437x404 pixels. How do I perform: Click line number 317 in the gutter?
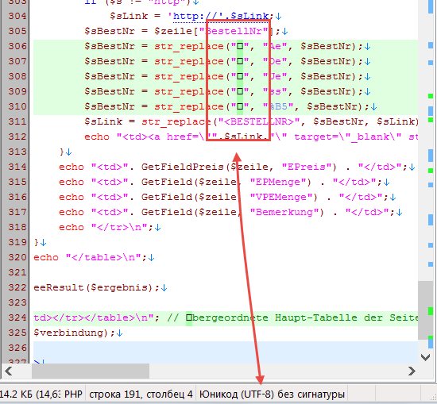point(17,212)
